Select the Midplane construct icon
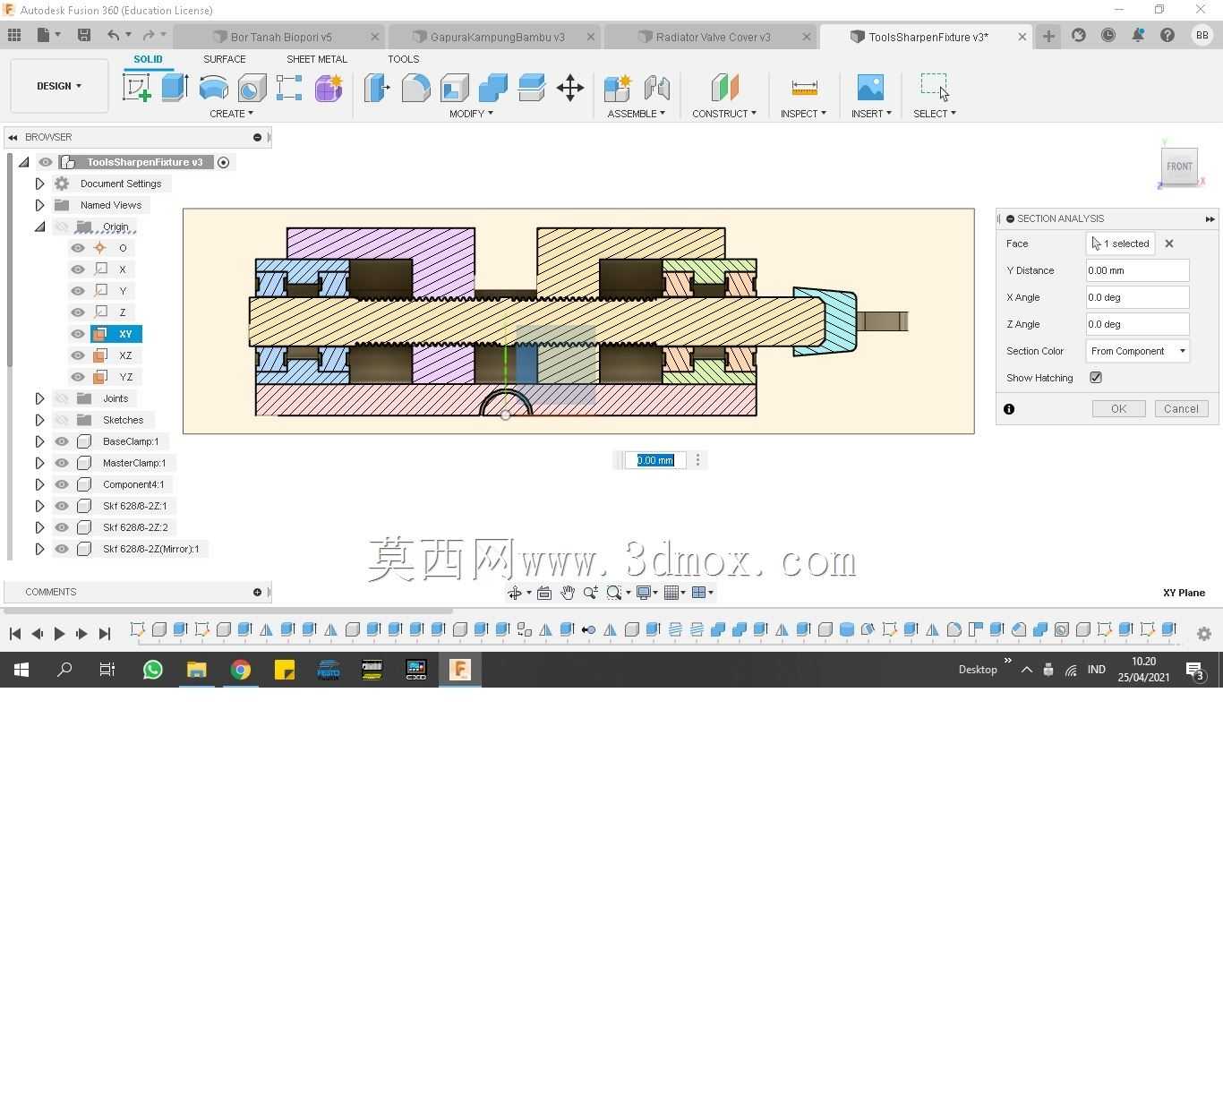The image size is (1223, 1120). coord(724,88)
